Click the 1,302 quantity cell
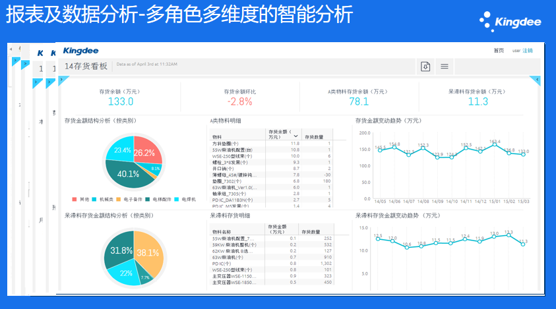 [x=326, y=264]
